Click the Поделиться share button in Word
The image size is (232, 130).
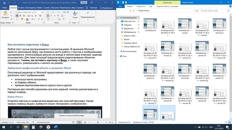pyautogui.click(x=106, y=8)
